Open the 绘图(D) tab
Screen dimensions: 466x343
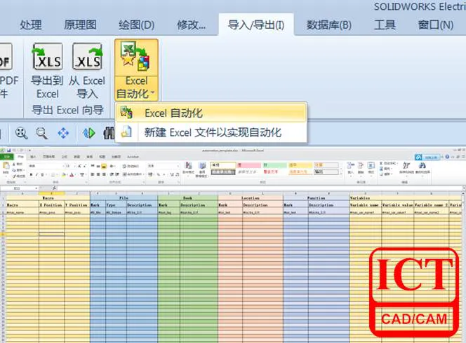(x=136, y=25)
